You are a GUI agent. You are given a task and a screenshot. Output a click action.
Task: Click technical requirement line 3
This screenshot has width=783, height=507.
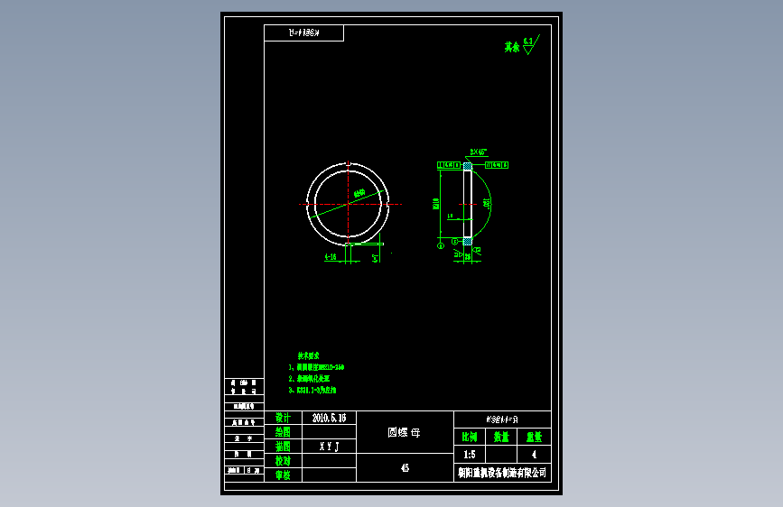[312, 391]
